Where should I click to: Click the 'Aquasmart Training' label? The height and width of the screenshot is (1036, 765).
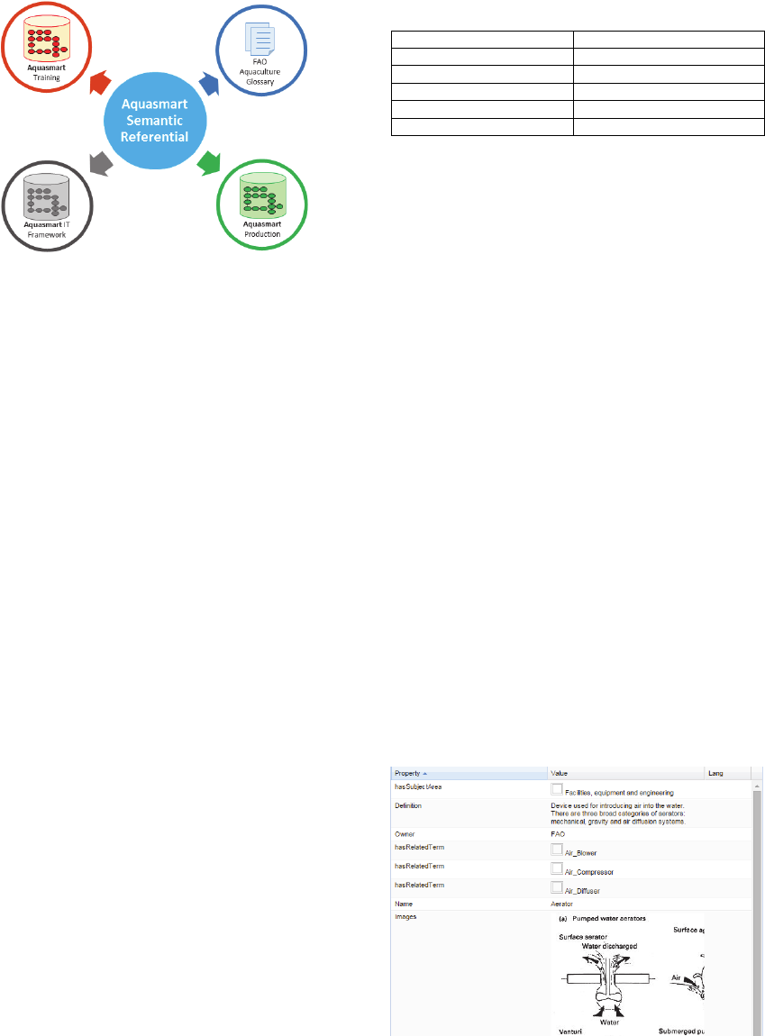click(46, 73)
